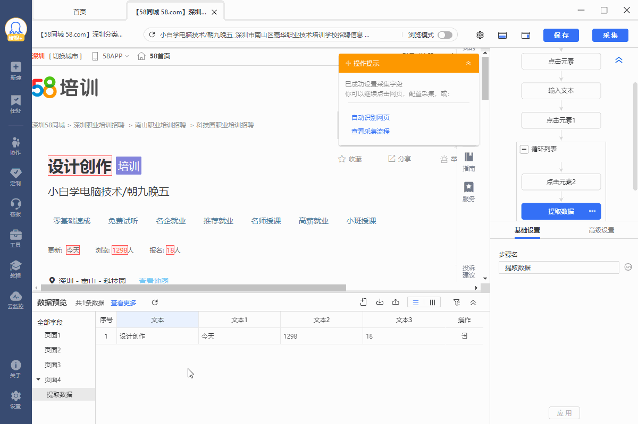Switch to the 首页 tab
The height and width of the screenshot is (424, 638).
pyautogui.click(x=80, y=12)
